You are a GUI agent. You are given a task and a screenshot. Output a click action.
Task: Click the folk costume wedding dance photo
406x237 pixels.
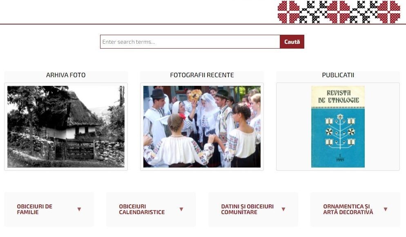pyautogui.click(x=202, y=127)
